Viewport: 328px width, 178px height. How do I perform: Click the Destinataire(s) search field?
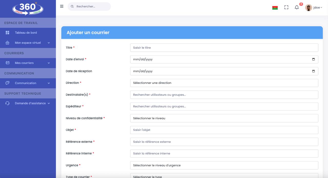click(224, 95)
